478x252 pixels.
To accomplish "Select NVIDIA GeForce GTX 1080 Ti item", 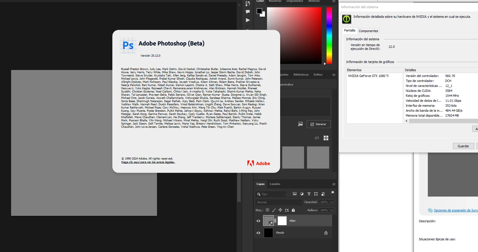I will [368, 76].
